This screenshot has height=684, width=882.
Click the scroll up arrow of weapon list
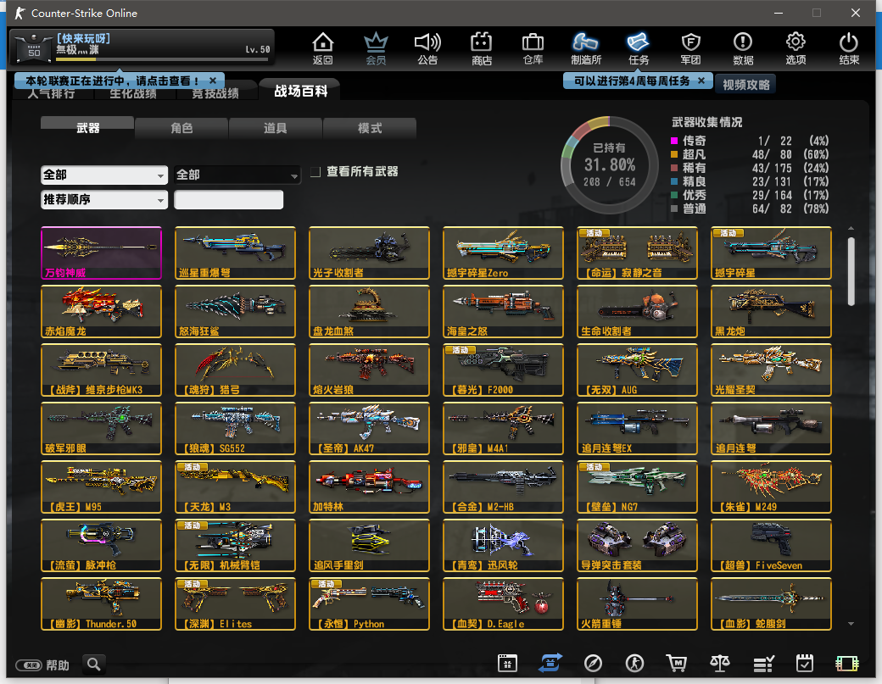(851, 229)
